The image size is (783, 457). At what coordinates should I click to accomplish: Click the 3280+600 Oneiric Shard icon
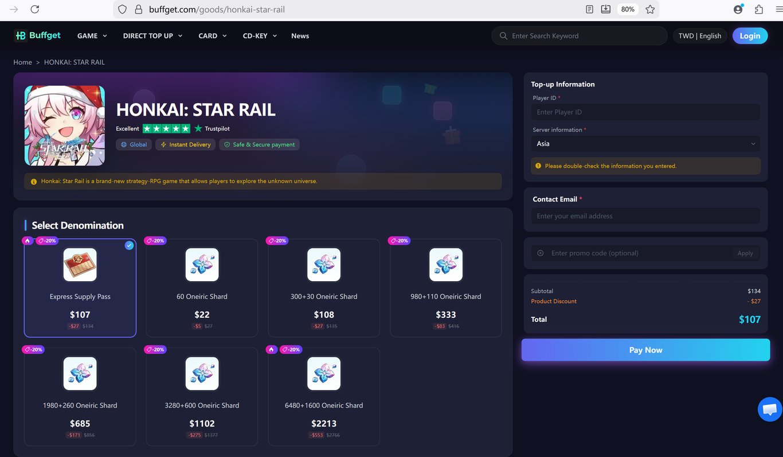coord(202,373)
